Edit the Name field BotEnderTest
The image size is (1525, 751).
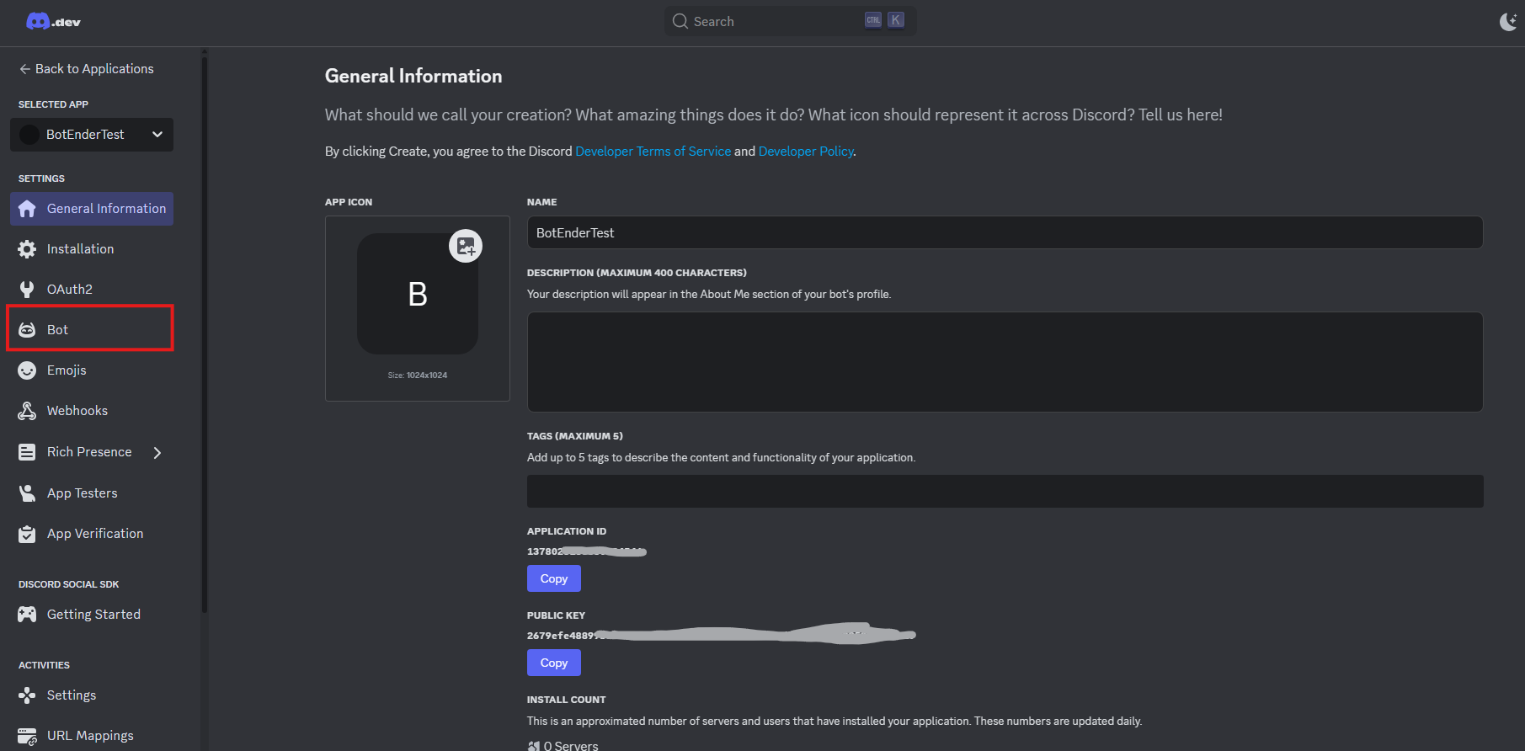tap(1005, 232)
